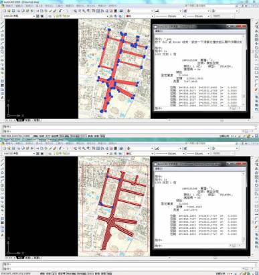Select the Line tool in upper window's draw toolbar
Screen dimensions: 259x275
tap(3, 23)
